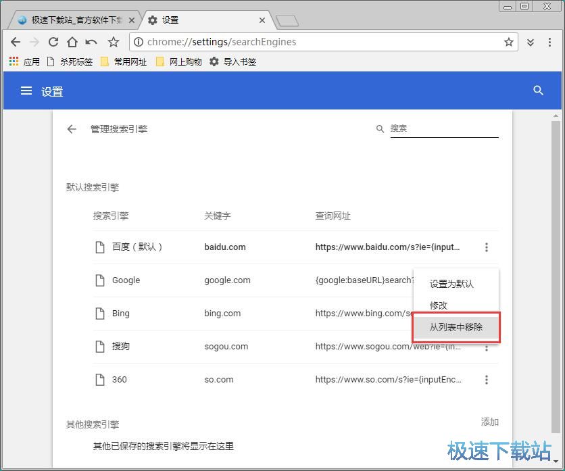
Task: Bookmark page with star inside address bar
Action: [508, 42]
